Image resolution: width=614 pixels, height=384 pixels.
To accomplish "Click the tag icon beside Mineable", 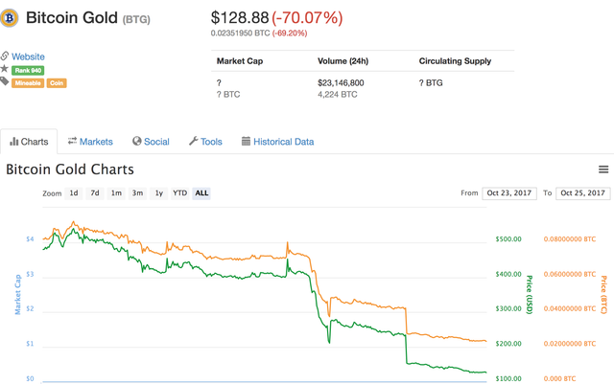I will click(x=4, y=81).
